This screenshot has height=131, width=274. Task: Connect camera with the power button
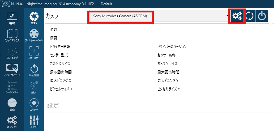click(262, 16)
